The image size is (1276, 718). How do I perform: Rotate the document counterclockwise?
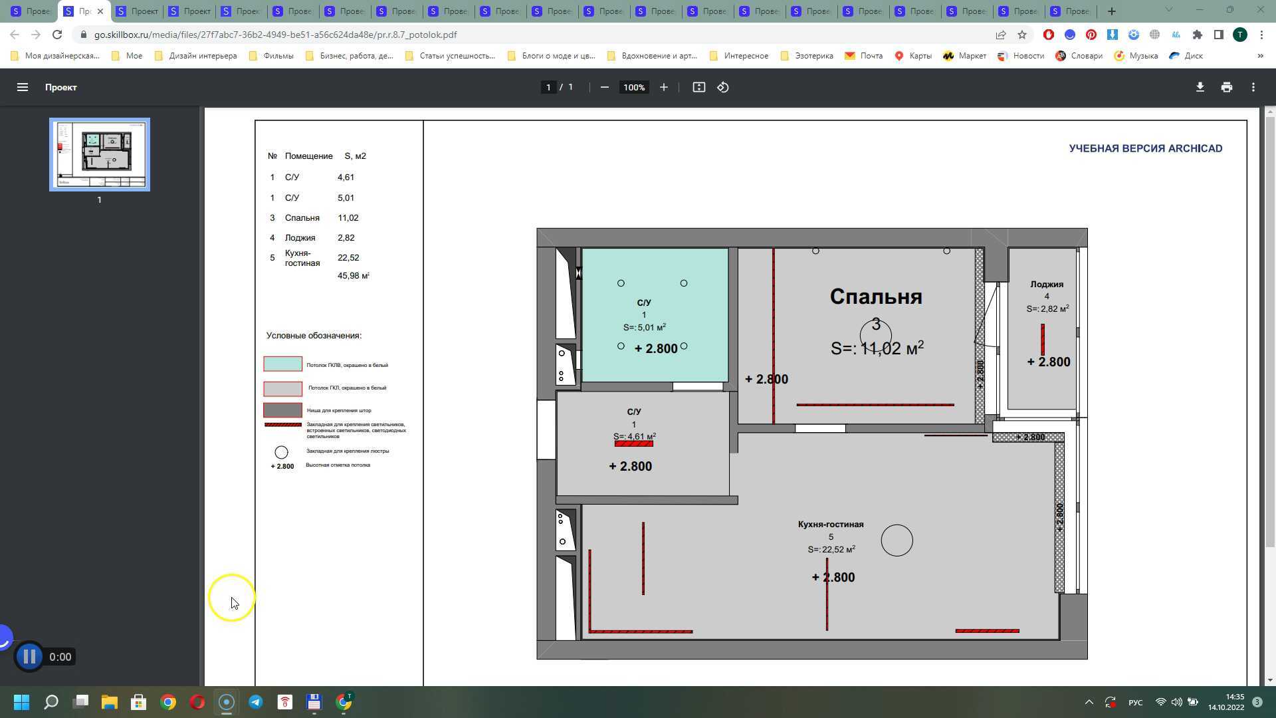723,87
